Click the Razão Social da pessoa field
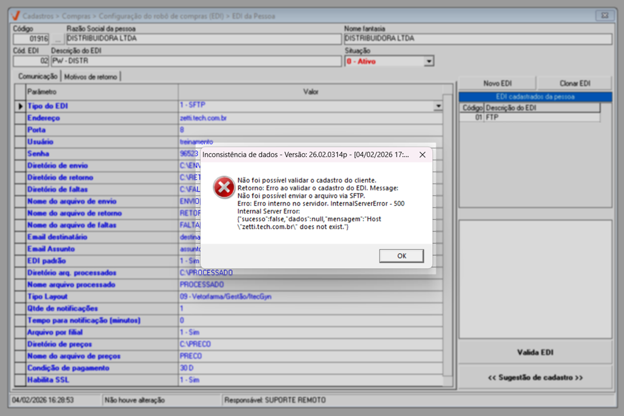 pos(202,39)
